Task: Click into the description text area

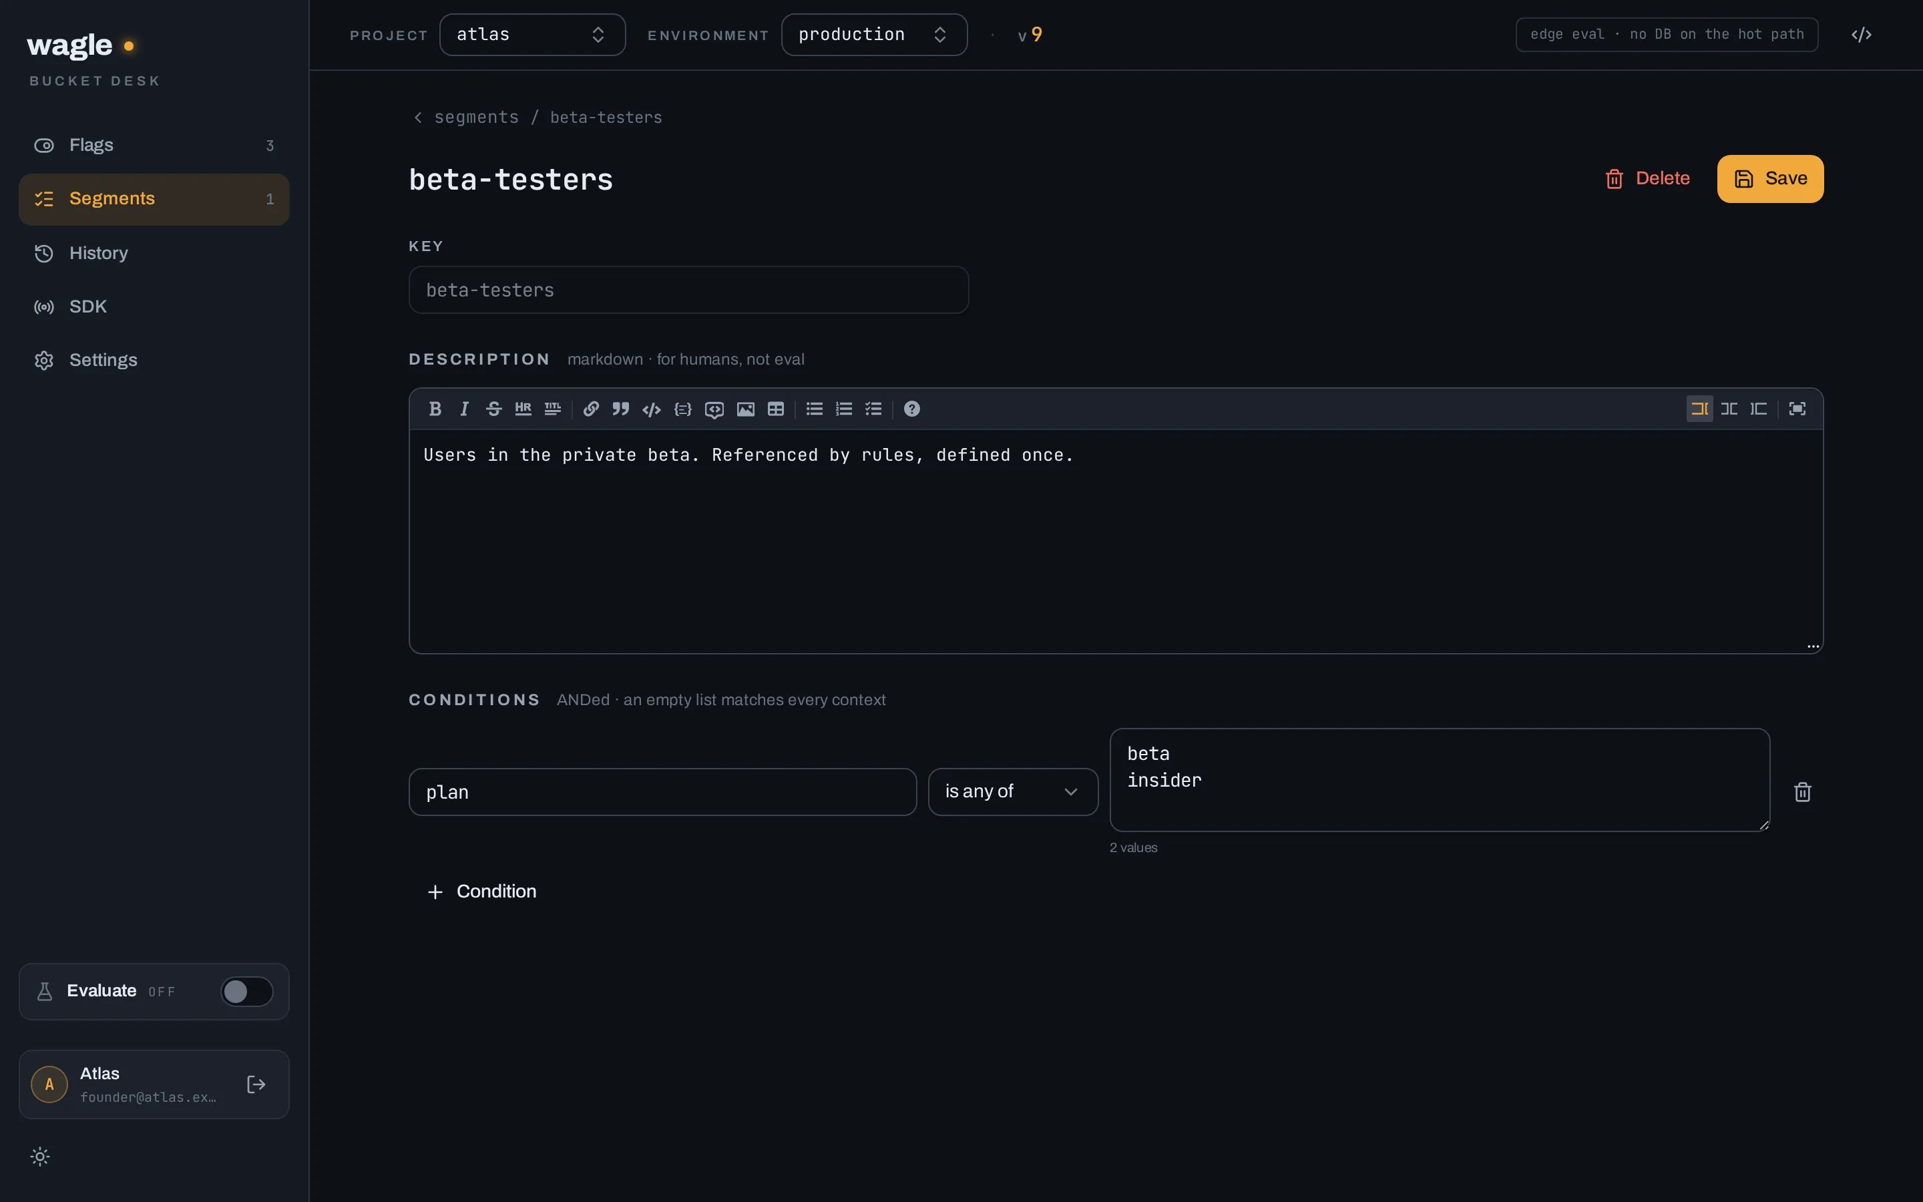Action: click(1116, 542)
